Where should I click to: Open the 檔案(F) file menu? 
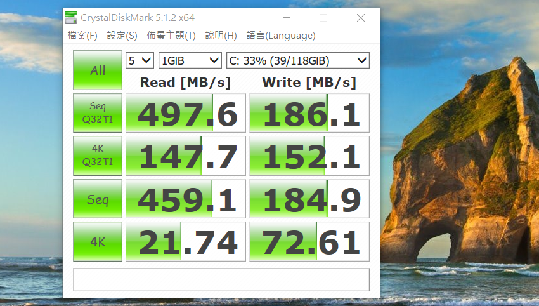[x=82, y=36]
